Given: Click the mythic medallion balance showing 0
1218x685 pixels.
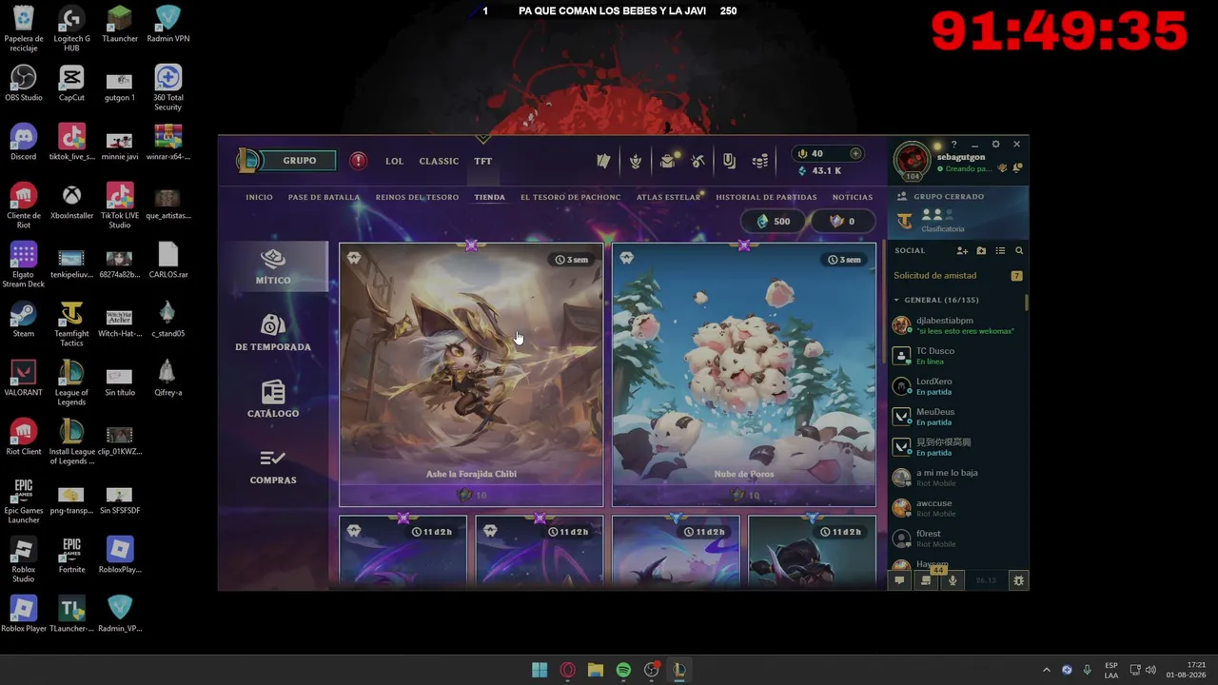Looking at the screenshot, I should pyautogui.click(x=843, y=221).
